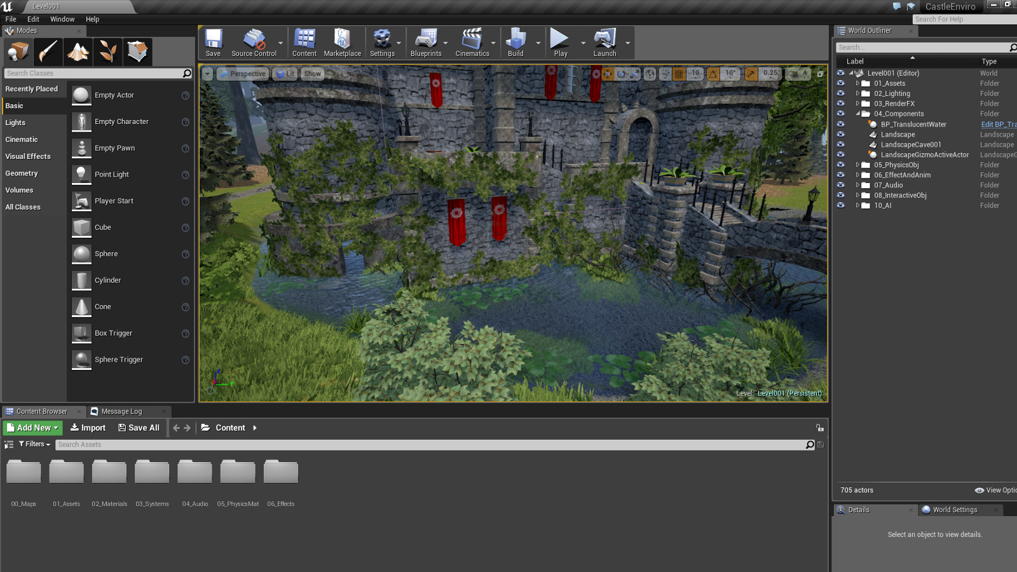Select the Landscape mode icon
The height and width of the screenshot is (572, 1017).
pyautogui.click(x=78, y=51)
